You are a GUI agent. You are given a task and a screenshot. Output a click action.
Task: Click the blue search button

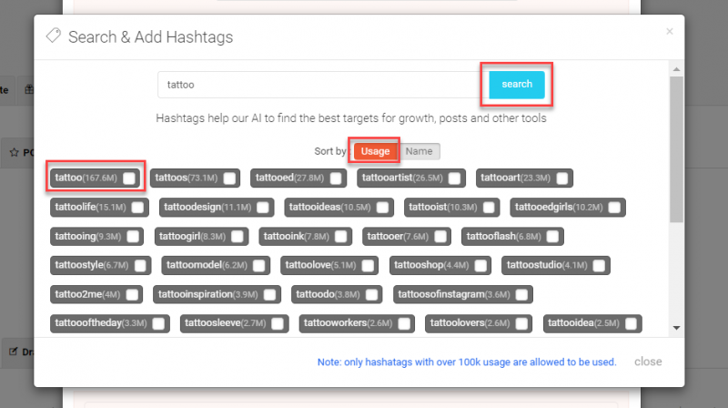(x=516, y=85)
